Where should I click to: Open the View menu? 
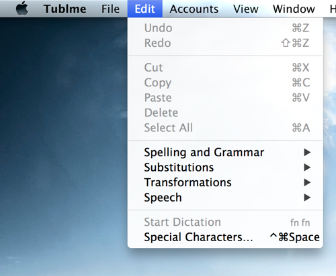(246, 9)
